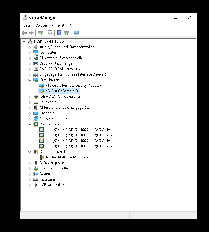Expand the Laufwerke category chevron
Viewport: 209px width, 232px height.
point(30,102)
